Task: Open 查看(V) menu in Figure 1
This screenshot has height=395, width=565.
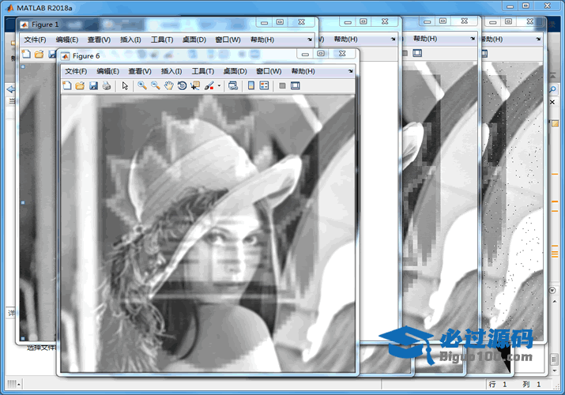Action: coord(99,39)
